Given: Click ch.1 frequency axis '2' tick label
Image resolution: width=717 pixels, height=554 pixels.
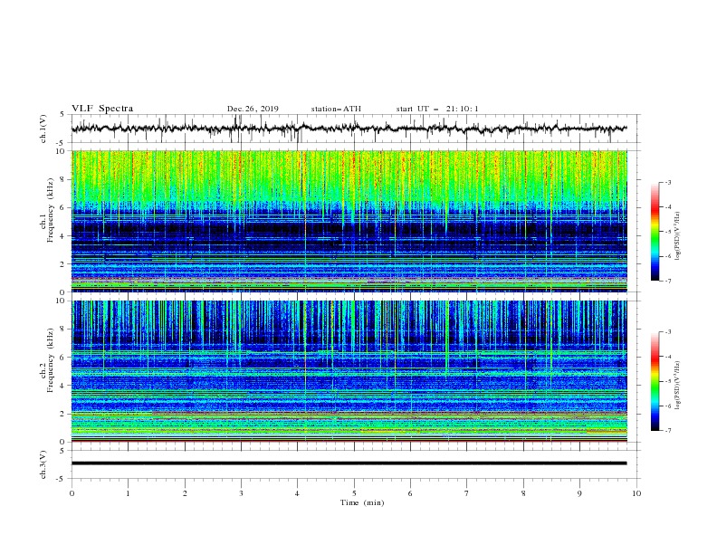Looking at the screenshot, I should coord(62,263).
